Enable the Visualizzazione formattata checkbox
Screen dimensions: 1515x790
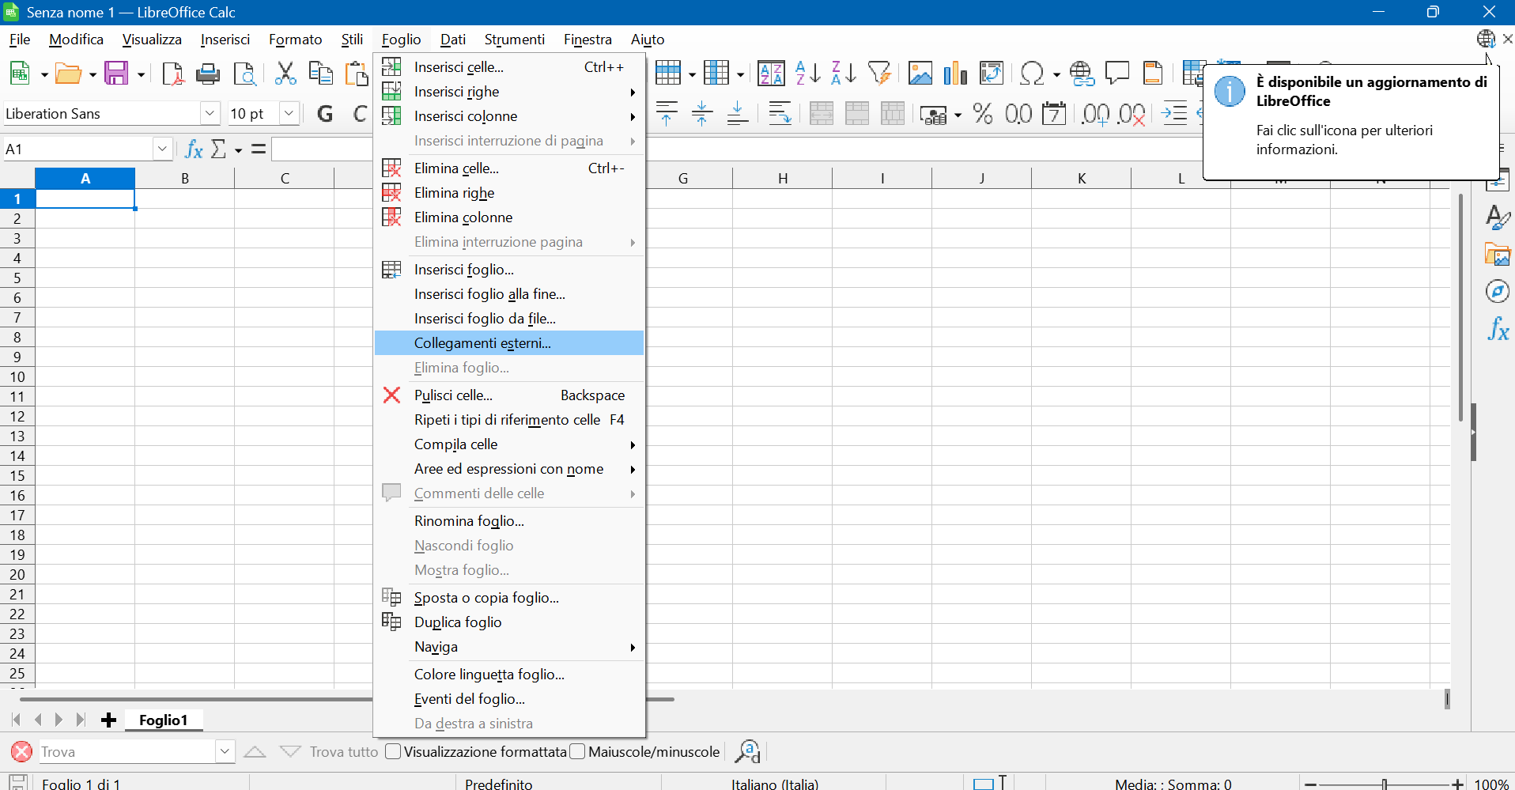pos(393,751)
